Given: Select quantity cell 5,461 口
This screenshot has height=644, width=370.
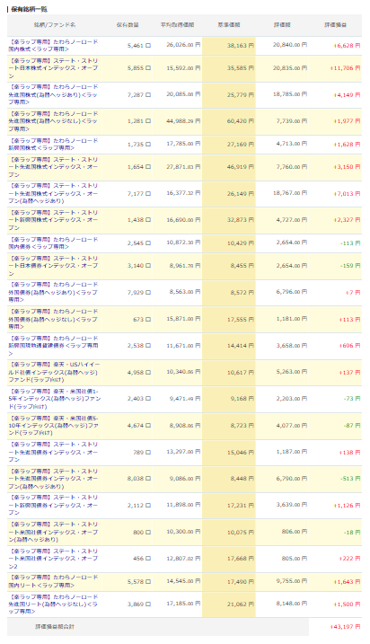Looking at the screenshot, I should [139, 46].
